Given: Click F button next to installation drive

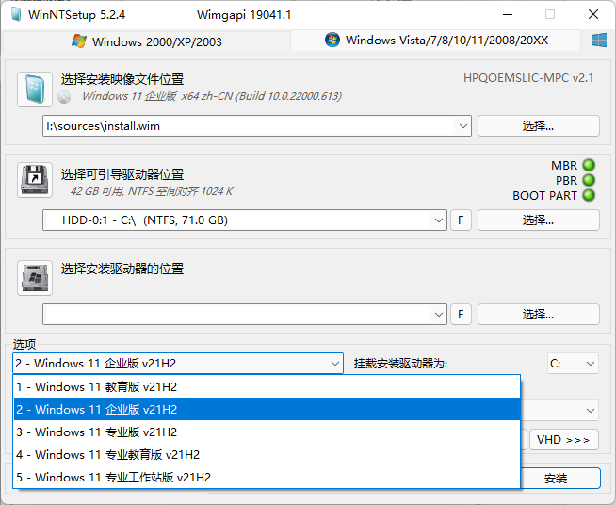Looking at the screenshot, I should tap(461, 315).
